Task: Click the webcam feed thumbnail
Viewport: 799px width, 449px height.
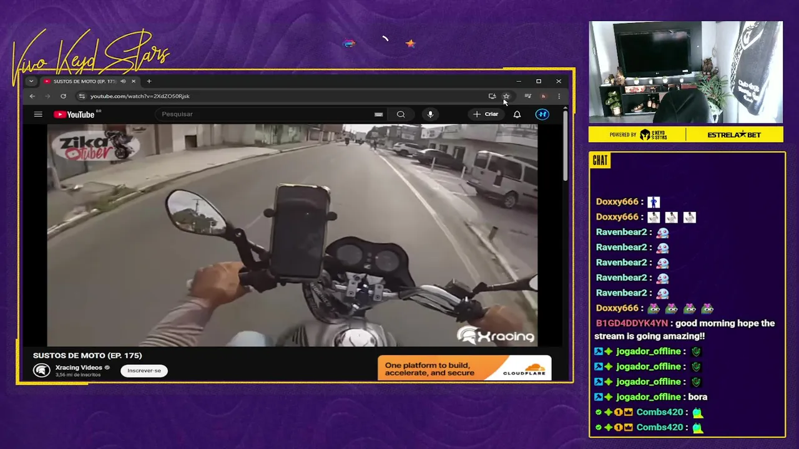Action: coord(685,72)
